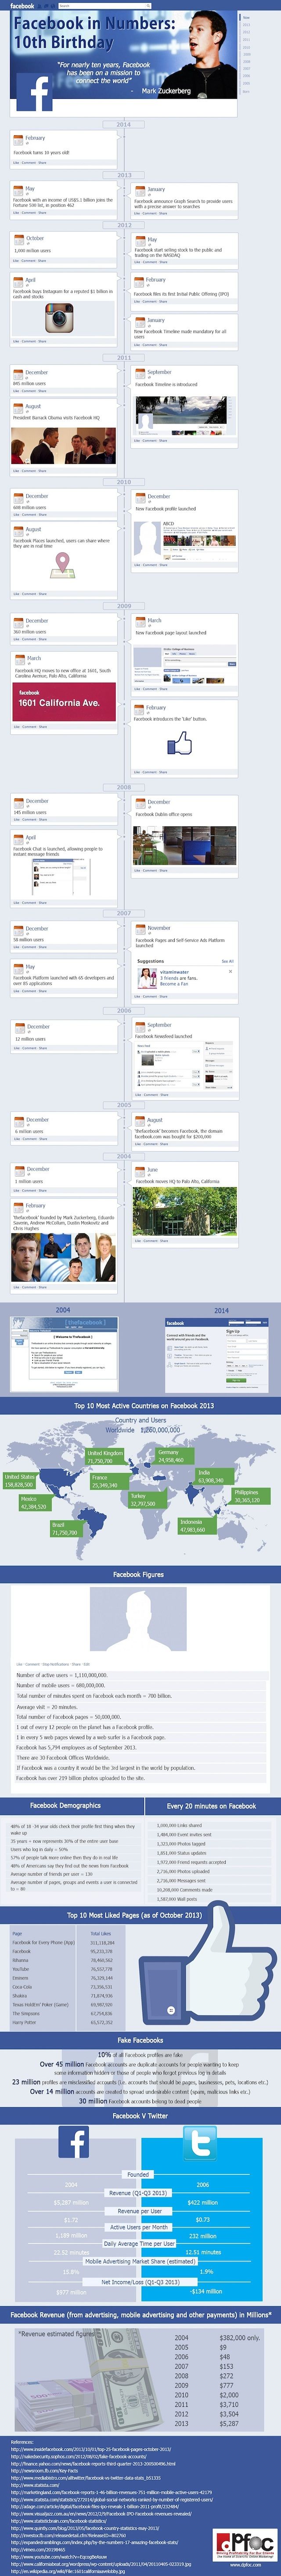Click the calendar icon on the September 2011 Timeline post
281x2576 pixels.
[x=140, y=373]
